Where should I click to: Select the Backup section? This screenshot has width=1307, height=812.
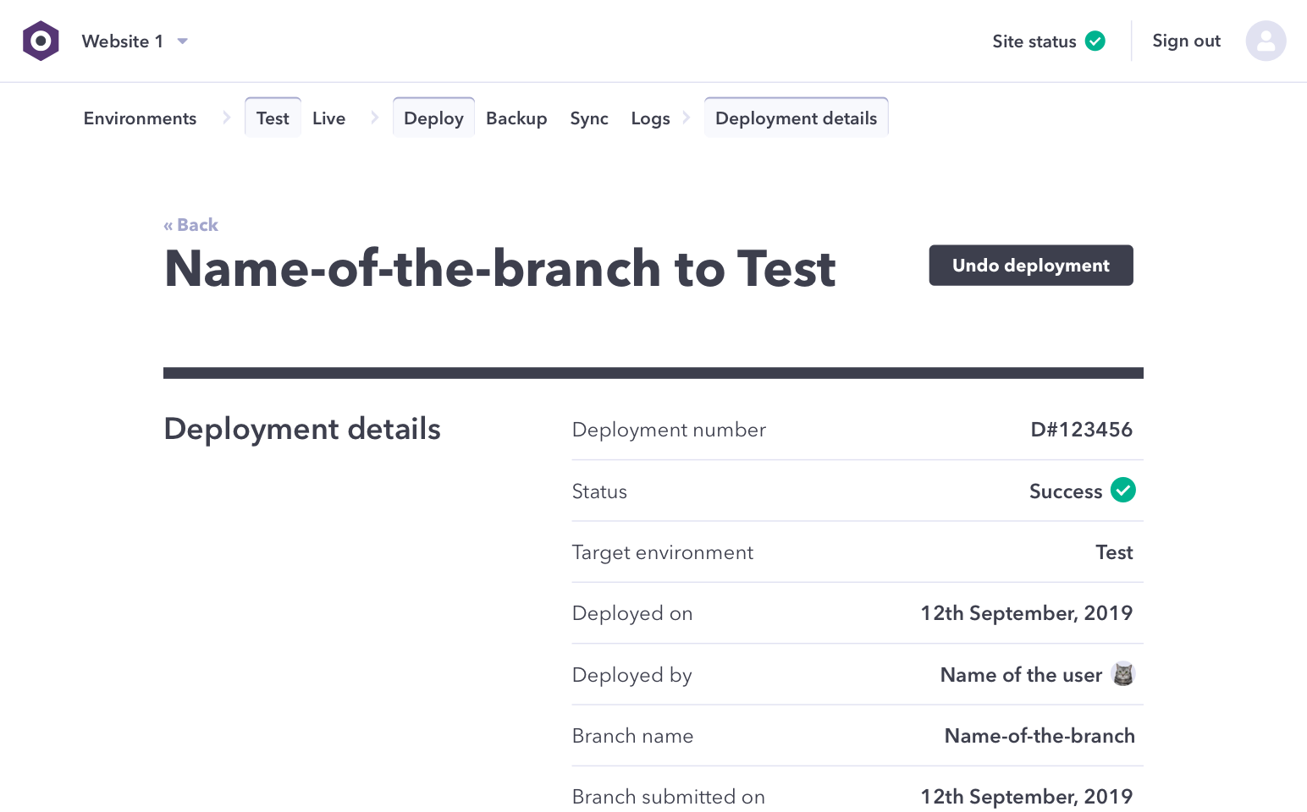click(x=516, y=118)
